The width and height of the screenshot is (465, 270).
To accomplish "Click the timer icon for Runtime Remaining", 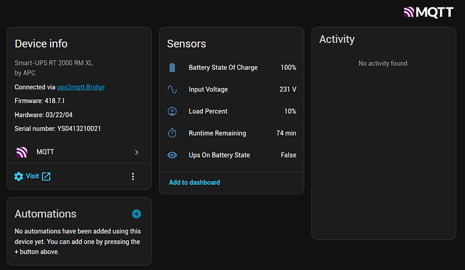I will point(173,133).
